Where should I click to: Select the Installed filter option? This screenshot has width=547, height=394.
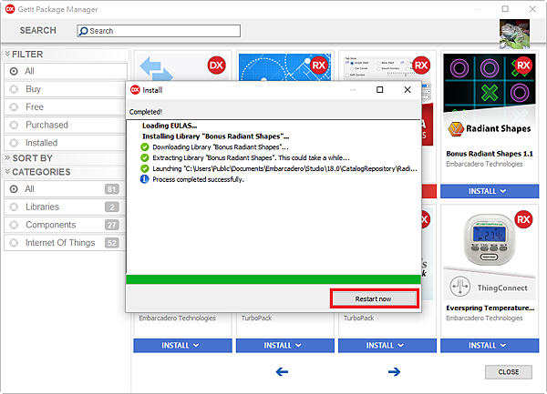click(x=66, y=143)
